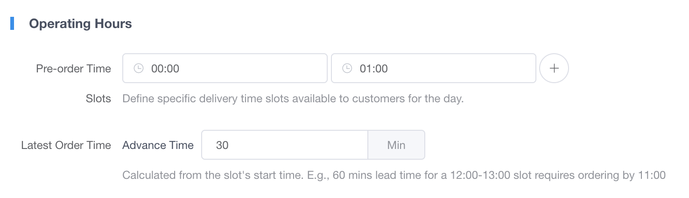Click the Latest Order Time label
The image size is (689, 198).
(66, 145)
